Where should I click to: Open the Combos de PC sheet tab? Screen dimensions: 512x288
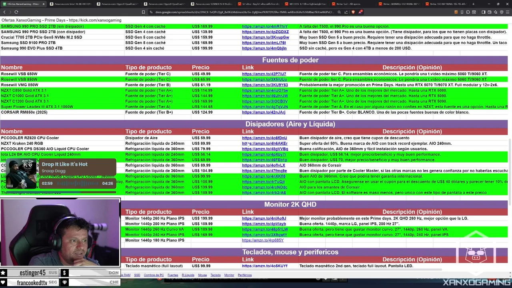pyautogui.click(x=154, y=275)
